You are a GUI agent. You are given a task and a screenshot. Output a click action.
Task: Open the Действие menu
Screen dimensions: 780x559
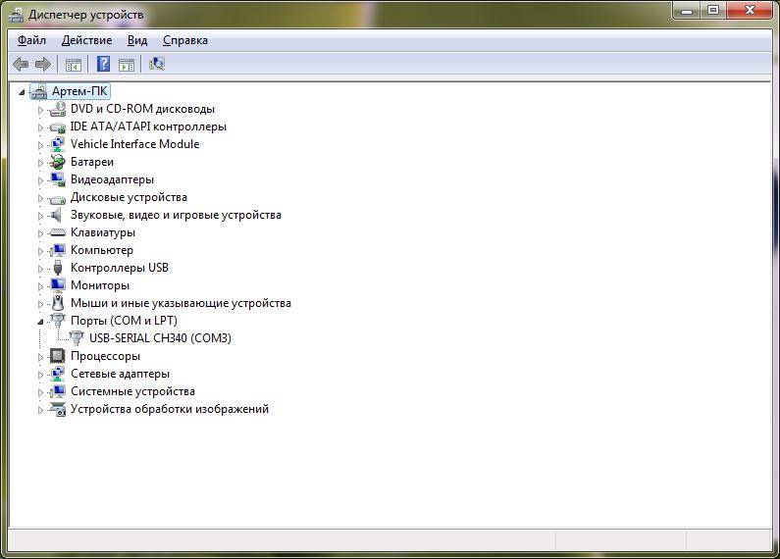(86, 40)
